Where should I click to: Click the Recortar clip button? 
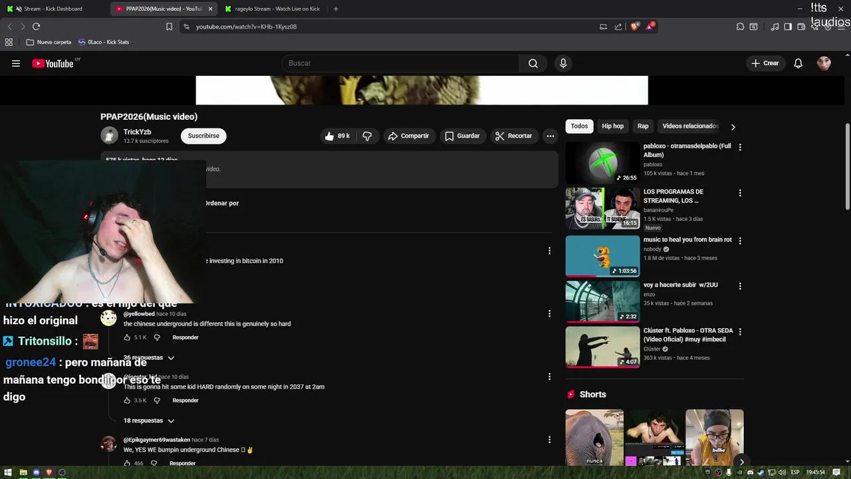pos(514,136)
